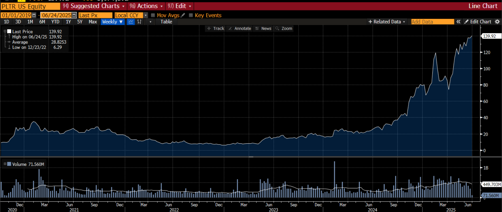
Task: Expand the Local CCY currency dropdown
Action: [146, 15]
